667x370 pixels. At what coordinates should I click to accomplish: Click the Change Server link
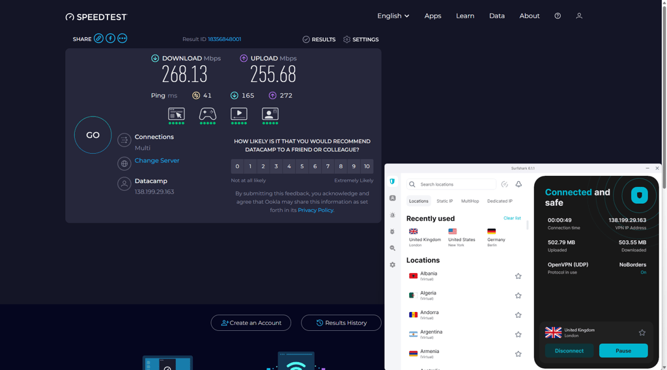coord(157,160)
